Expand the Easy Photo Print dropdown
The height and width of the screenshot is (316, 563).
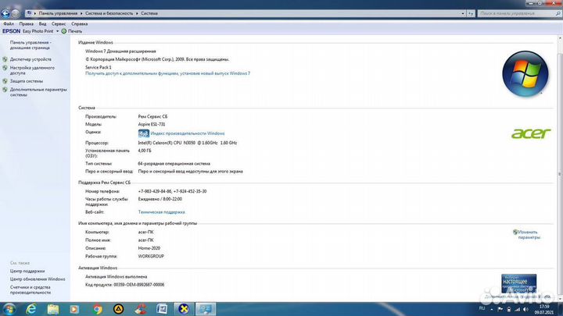pyautogui.click(x=56, y=31)
